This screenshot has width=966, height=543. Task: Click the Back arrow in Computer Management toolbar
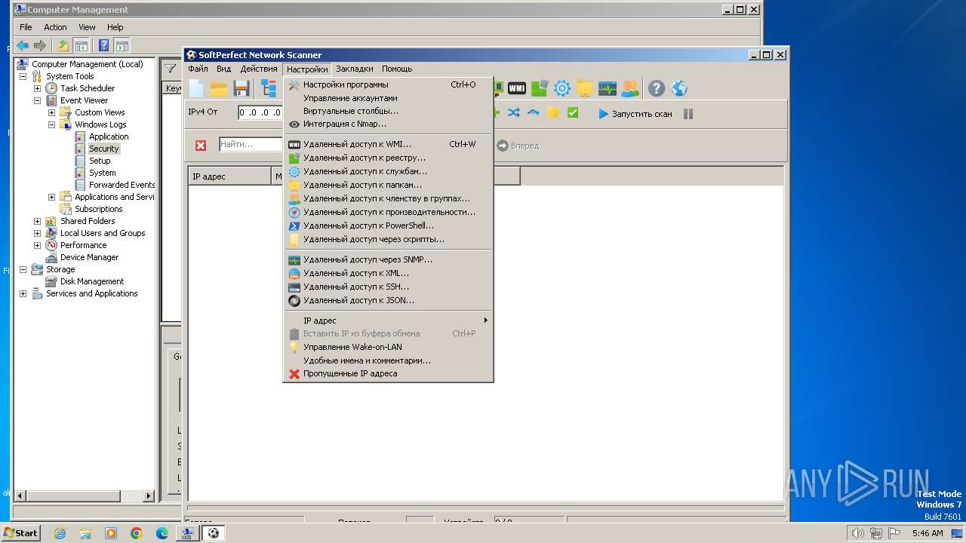click(23, 45)
